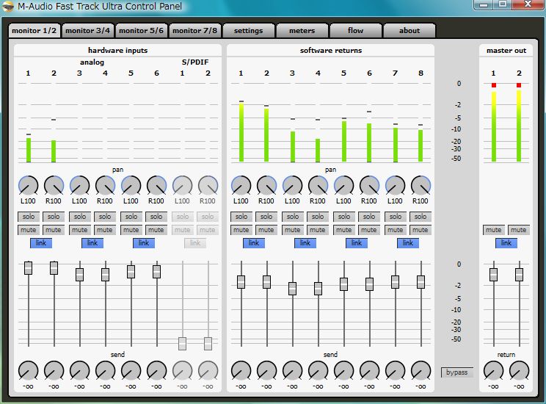Click pan knob for analog input 2

pyautogui.click(x=54, y=185)
